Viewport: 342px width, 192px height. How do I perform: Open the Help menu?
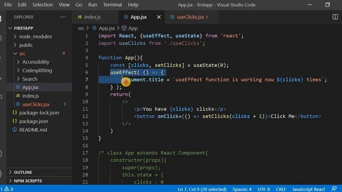tap(133, 5)
